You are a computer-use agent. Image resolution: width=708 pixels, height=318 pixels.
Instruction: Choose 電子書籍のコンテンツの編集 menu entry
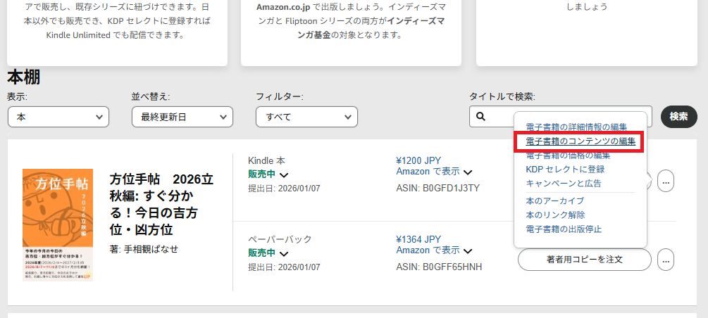(x=580, y=141)
